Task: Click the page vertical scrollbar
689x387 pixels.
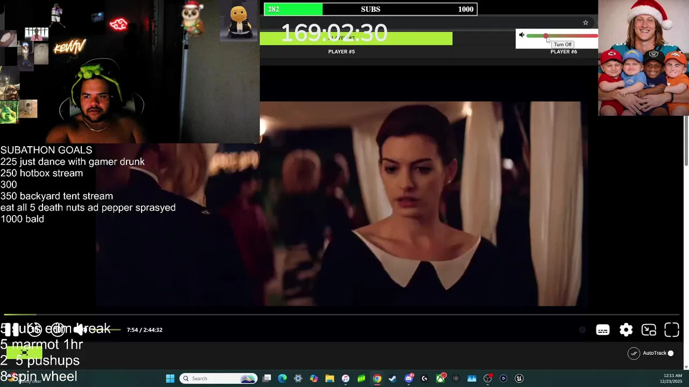Action: point(686,140)
